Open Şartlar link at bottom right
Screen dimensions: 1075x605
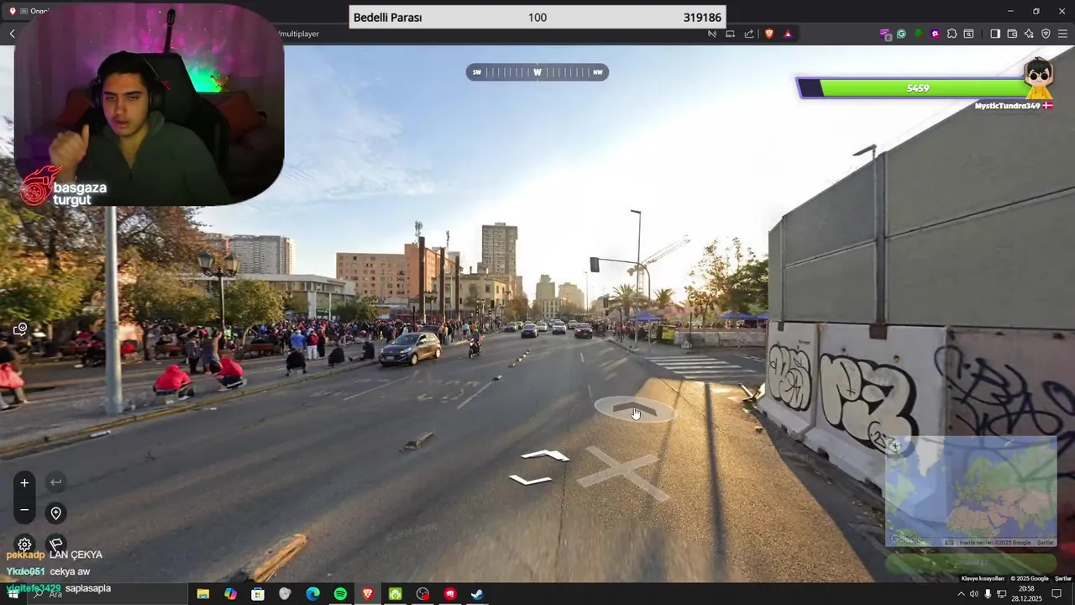(x=1063, y=578)
